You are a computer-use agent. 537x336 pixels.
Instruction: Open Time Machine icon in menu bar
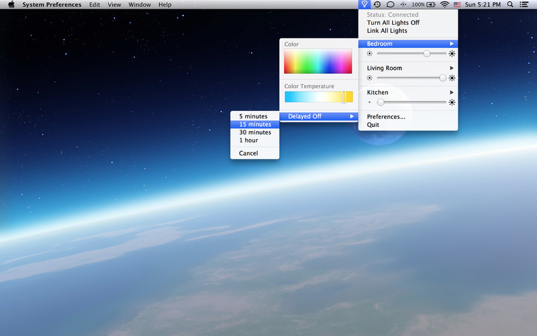pyautogui.click(x=377, y=5)
